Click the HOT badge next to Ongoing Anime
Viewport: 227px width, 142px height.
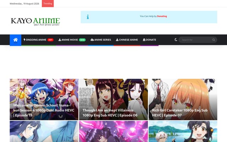click(x=50, y=40)
